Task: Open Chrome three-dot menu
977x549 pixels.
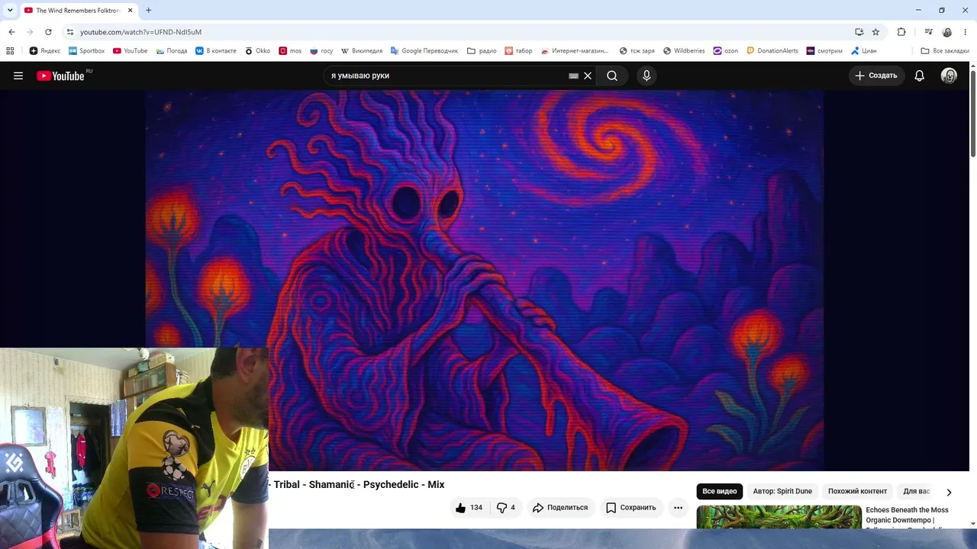Action: pos(966,32)
